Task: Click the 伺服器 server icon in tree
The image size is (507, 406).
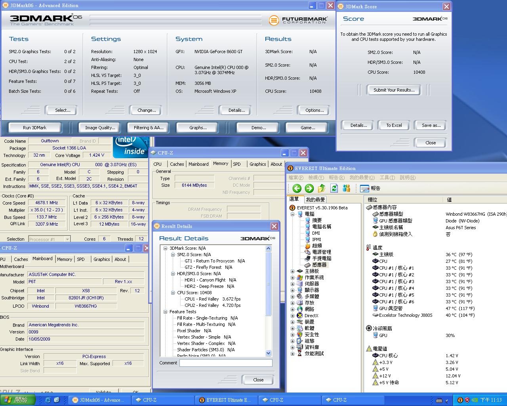Action: point(300,284)
